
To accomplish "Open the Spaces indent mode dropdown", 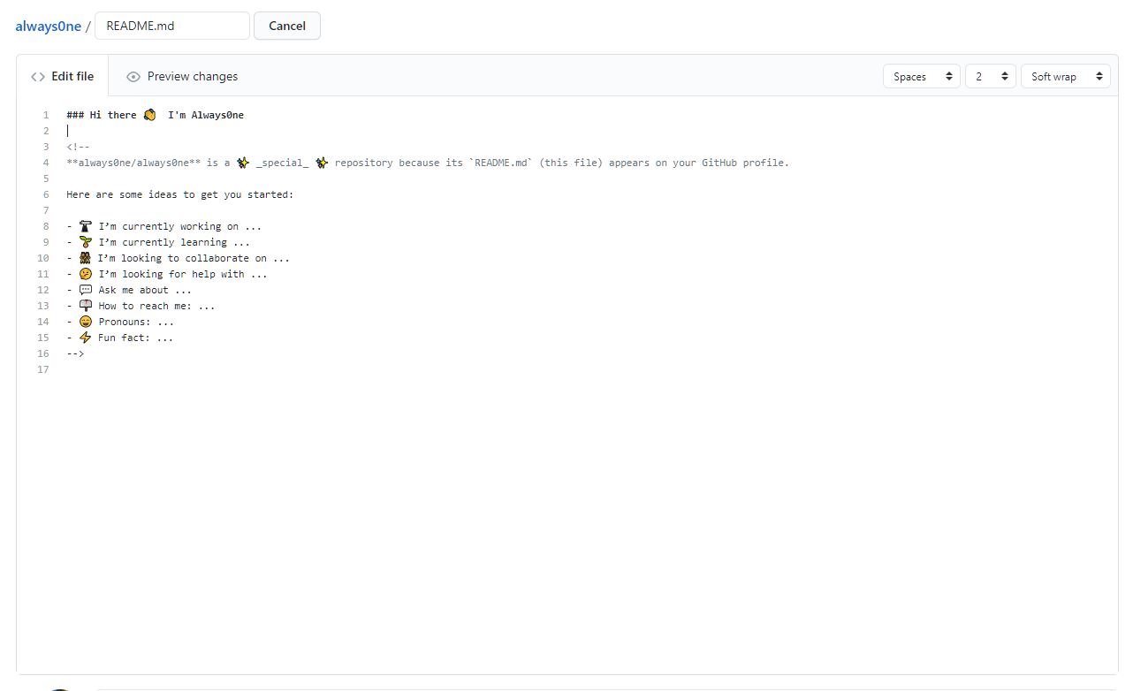I will pyautogui.click(x=921, y=77).
